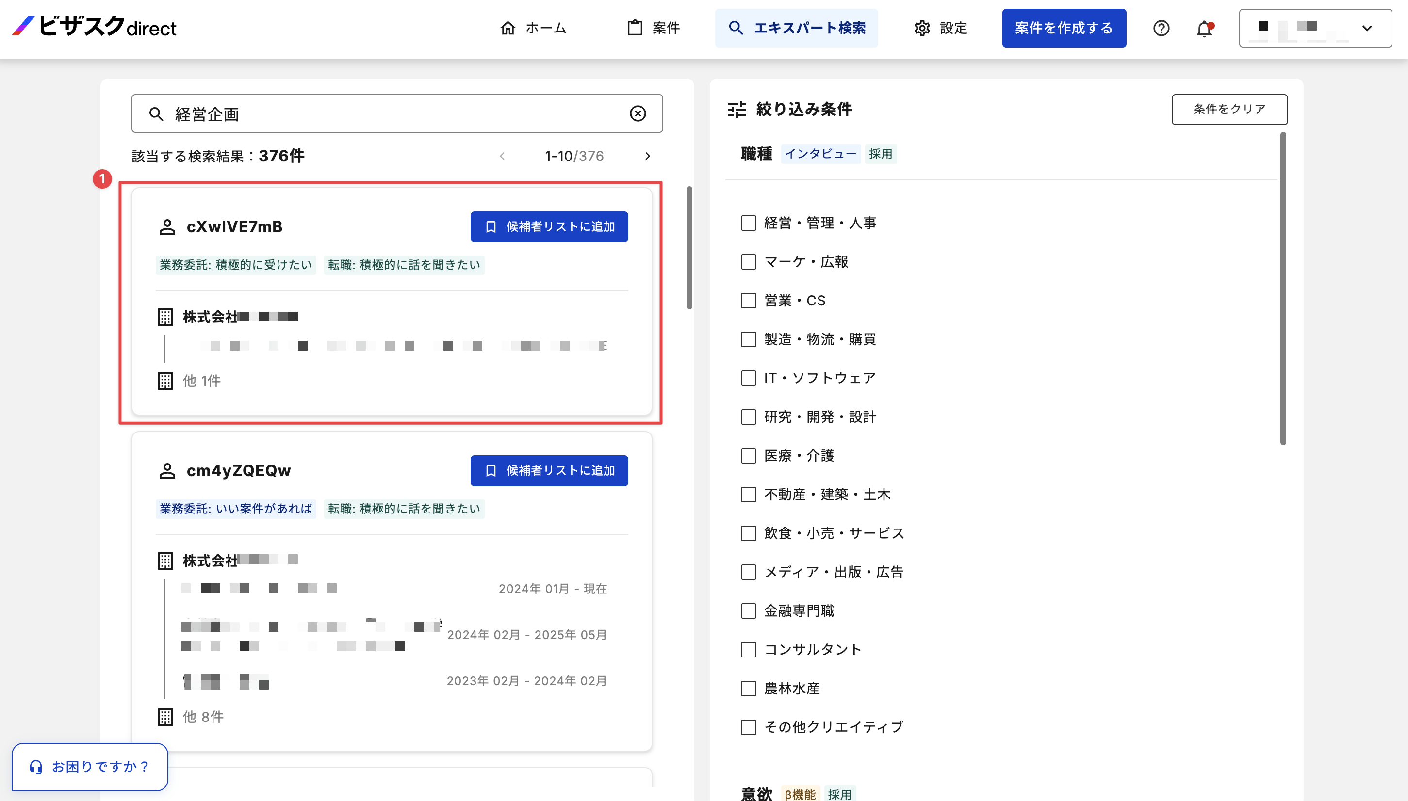Check the 医療・介護 checkbox
The width and height of the screenshot is (1408, 801).
click(x=749, y=455)
